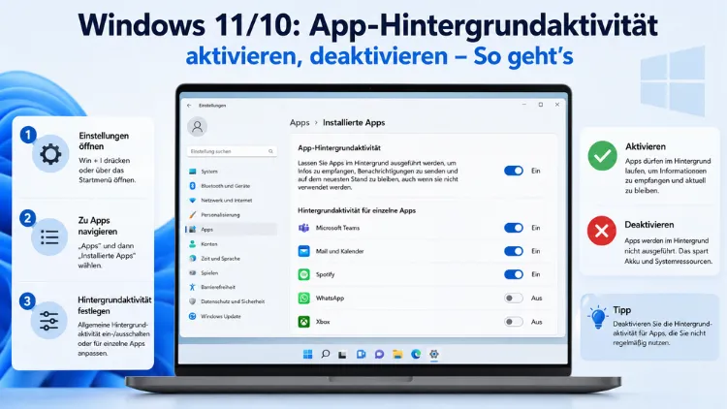This screenshot has height=409, width=727.
Task: Open Task View on the taskbar
Action: (342, 355)
